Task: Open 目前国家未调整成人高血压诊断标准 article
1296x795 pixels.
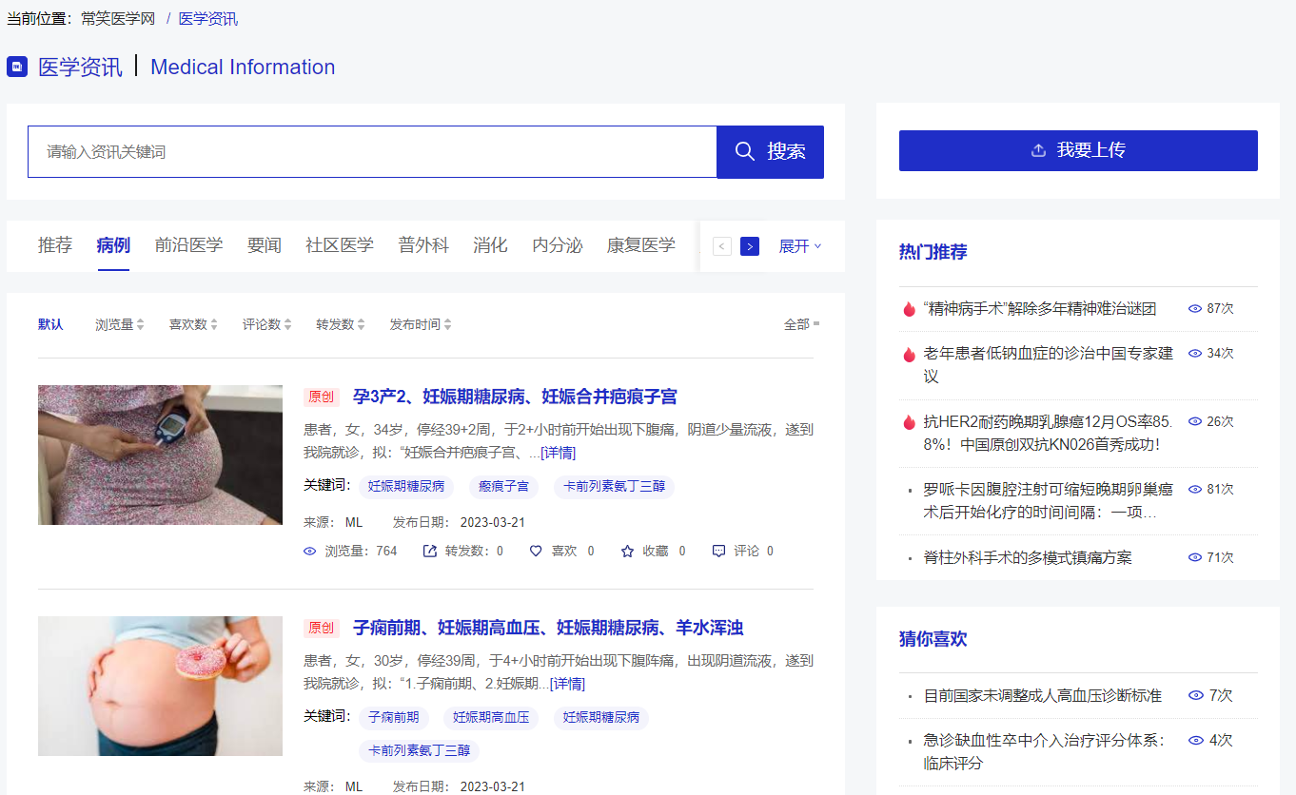Action: tap(1043, 695)
